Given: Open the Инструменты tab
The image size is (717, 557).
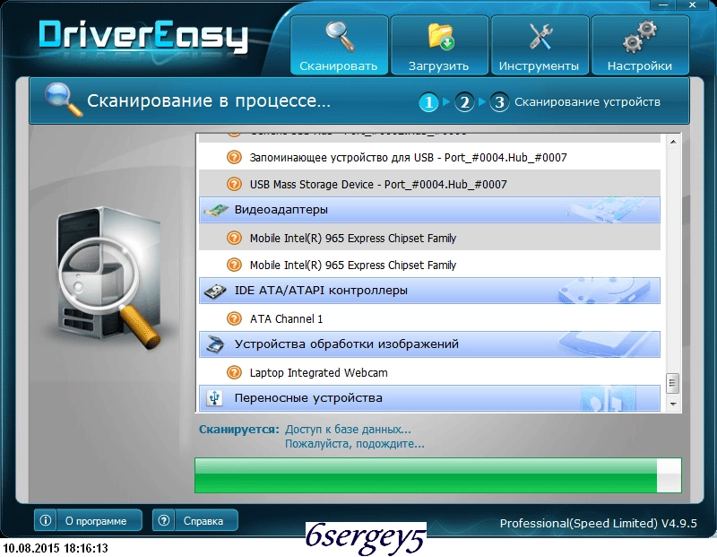Looking at the screenshot, I should [540, 45].
